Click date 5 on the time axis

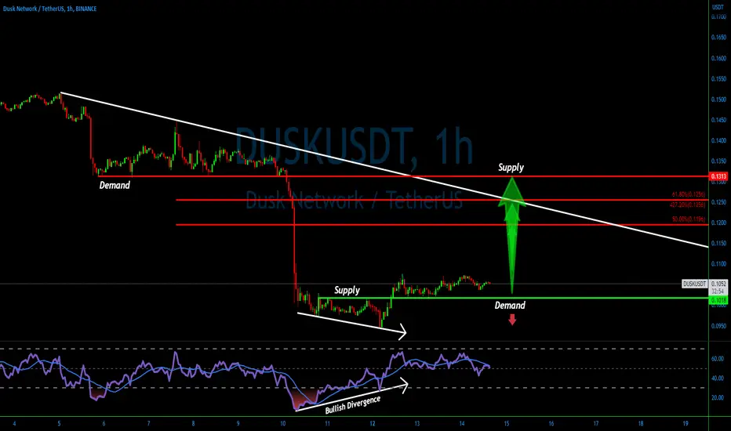(59, 423)
